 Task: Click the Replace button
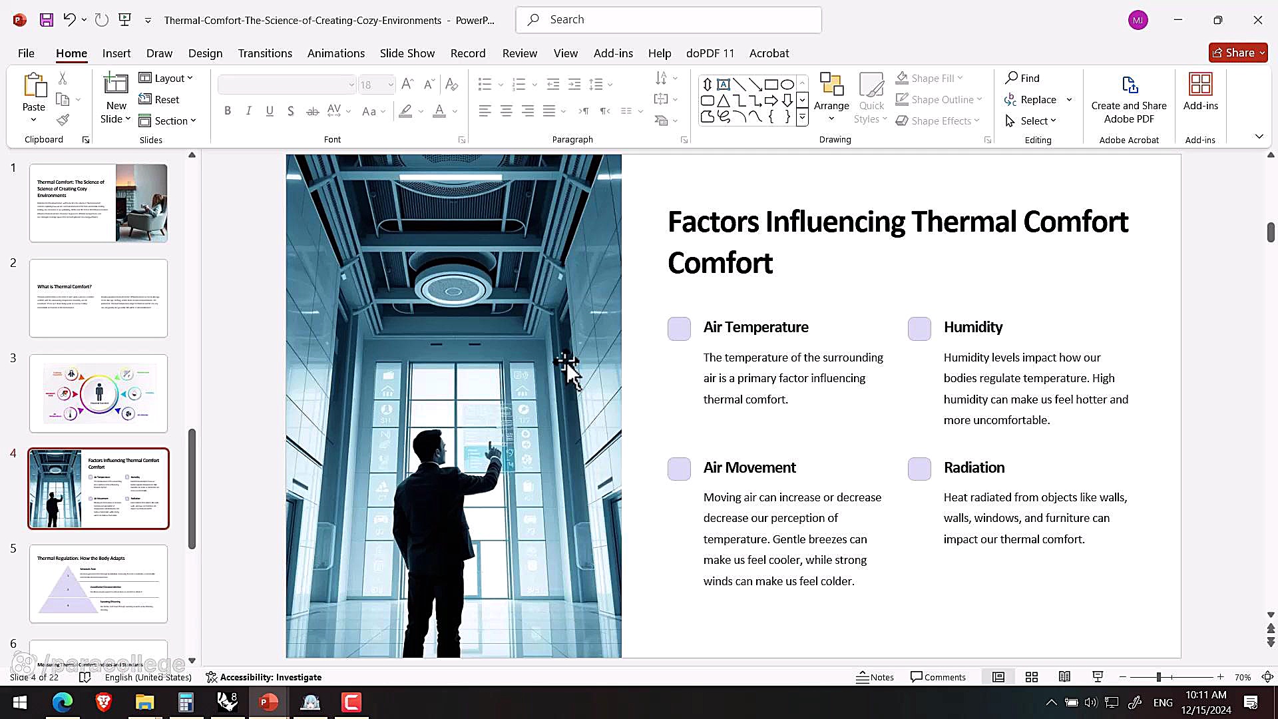pos(1037,99)
